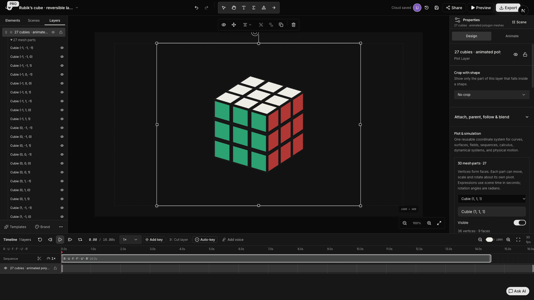The height and width of the screenshot is (300, 534).
Task: Delete selection with trash icon
Action: (x=293, y=25)
